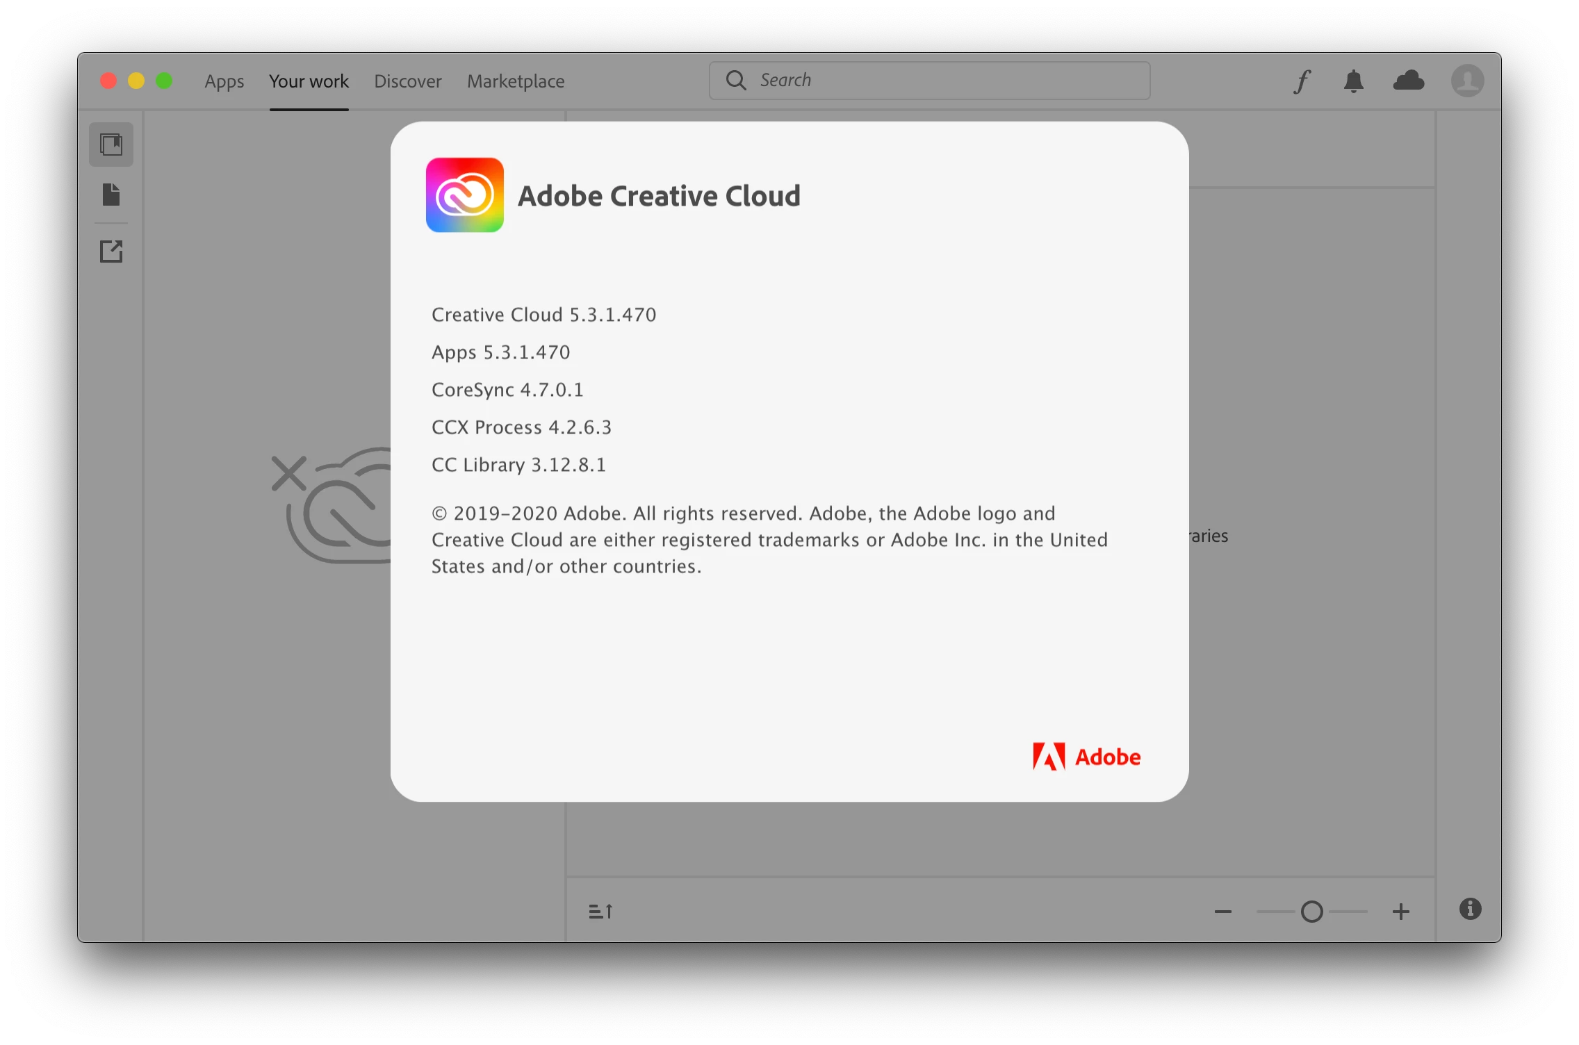Open the Marketplace tab

(516, 81)
